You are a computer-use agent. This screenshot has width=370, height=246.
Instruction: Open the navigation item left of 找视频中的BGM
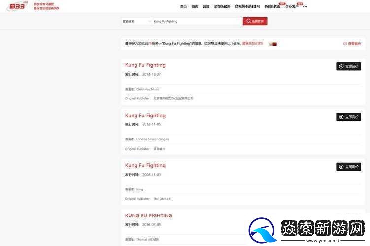pyautogui.click(x=222, y=6)
